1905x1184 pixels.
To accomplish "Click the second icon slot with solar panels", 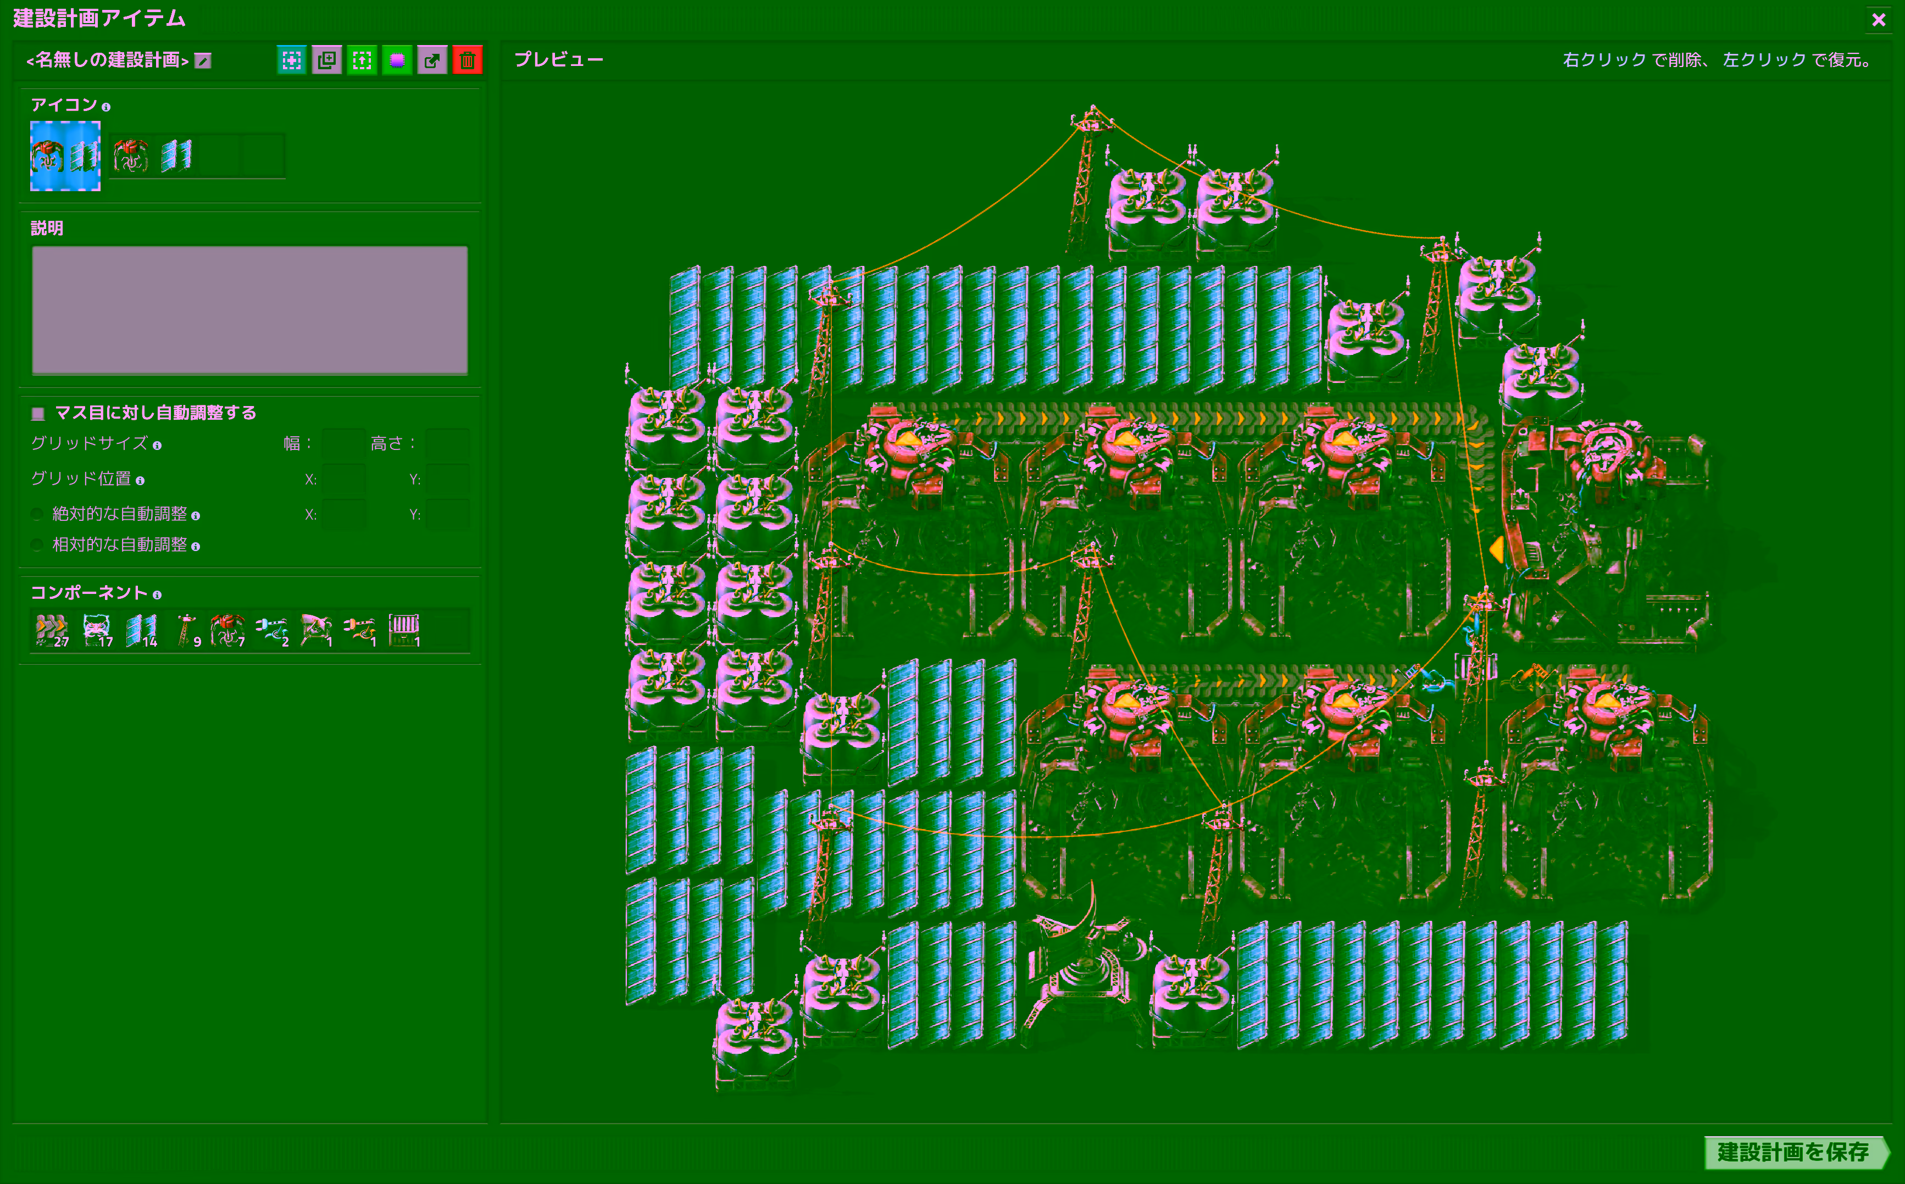I will (x=175, y=156).
